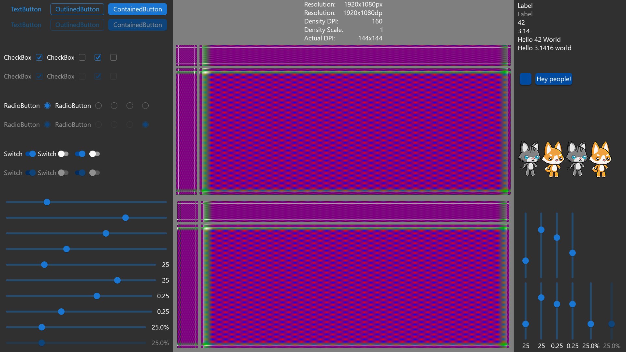
Task: Click the rightmost orange cat image
Action: click(x=600, y=159)
